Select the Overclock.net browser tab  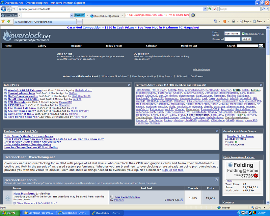click(45, 22)
